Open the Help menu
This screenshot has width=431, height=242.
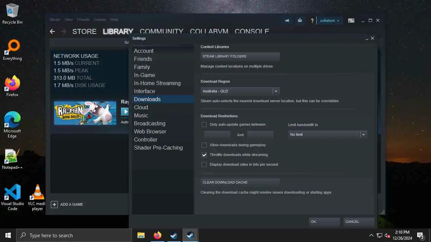pos(114,19)
